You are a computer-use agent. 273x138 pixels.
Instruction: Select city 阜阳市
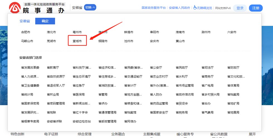click(154, 32)
